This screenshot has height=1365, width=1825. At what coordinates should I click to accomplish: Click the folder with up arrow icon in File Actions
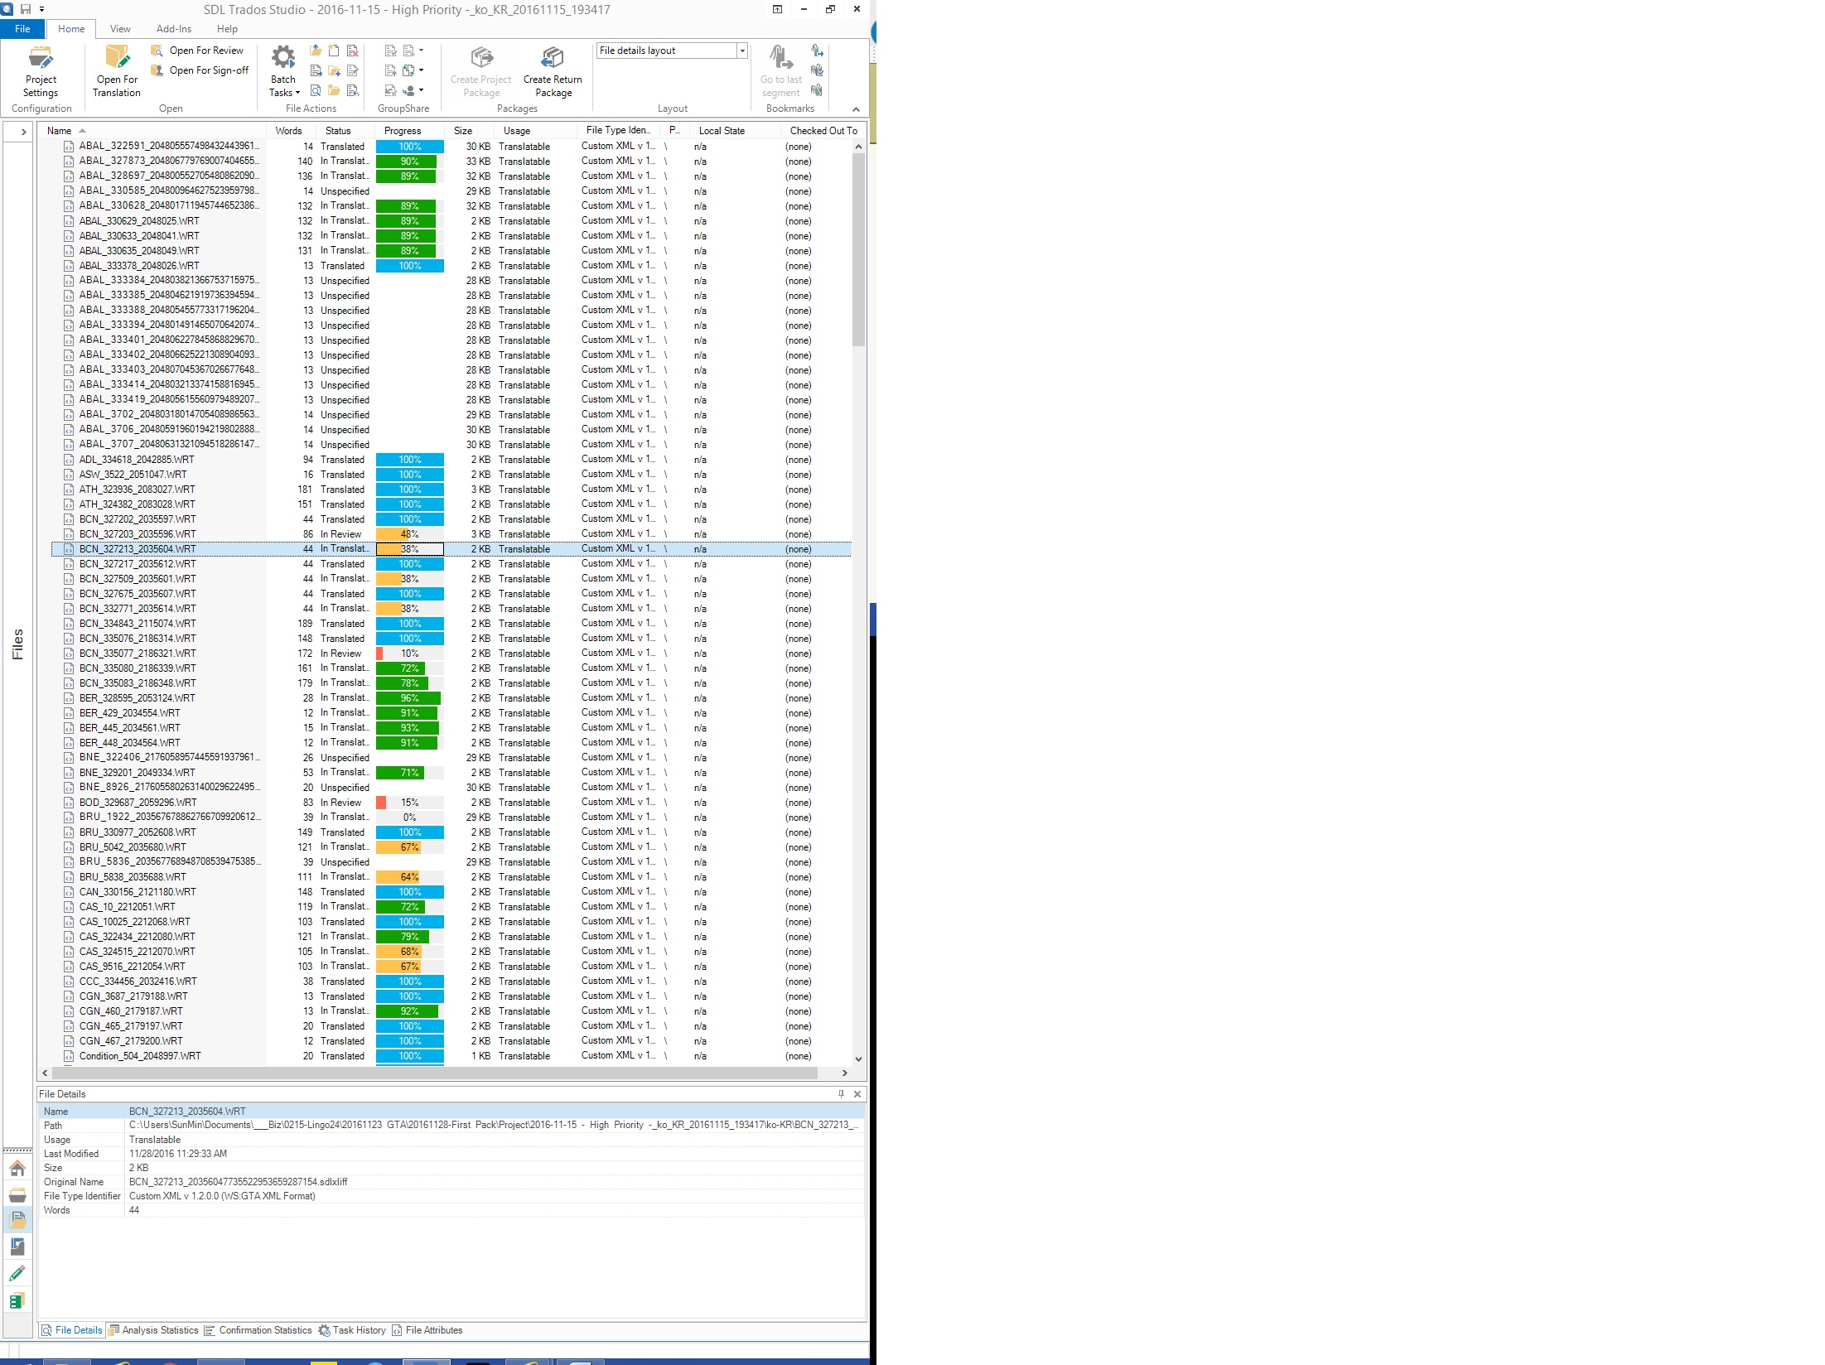coord(316,51)
